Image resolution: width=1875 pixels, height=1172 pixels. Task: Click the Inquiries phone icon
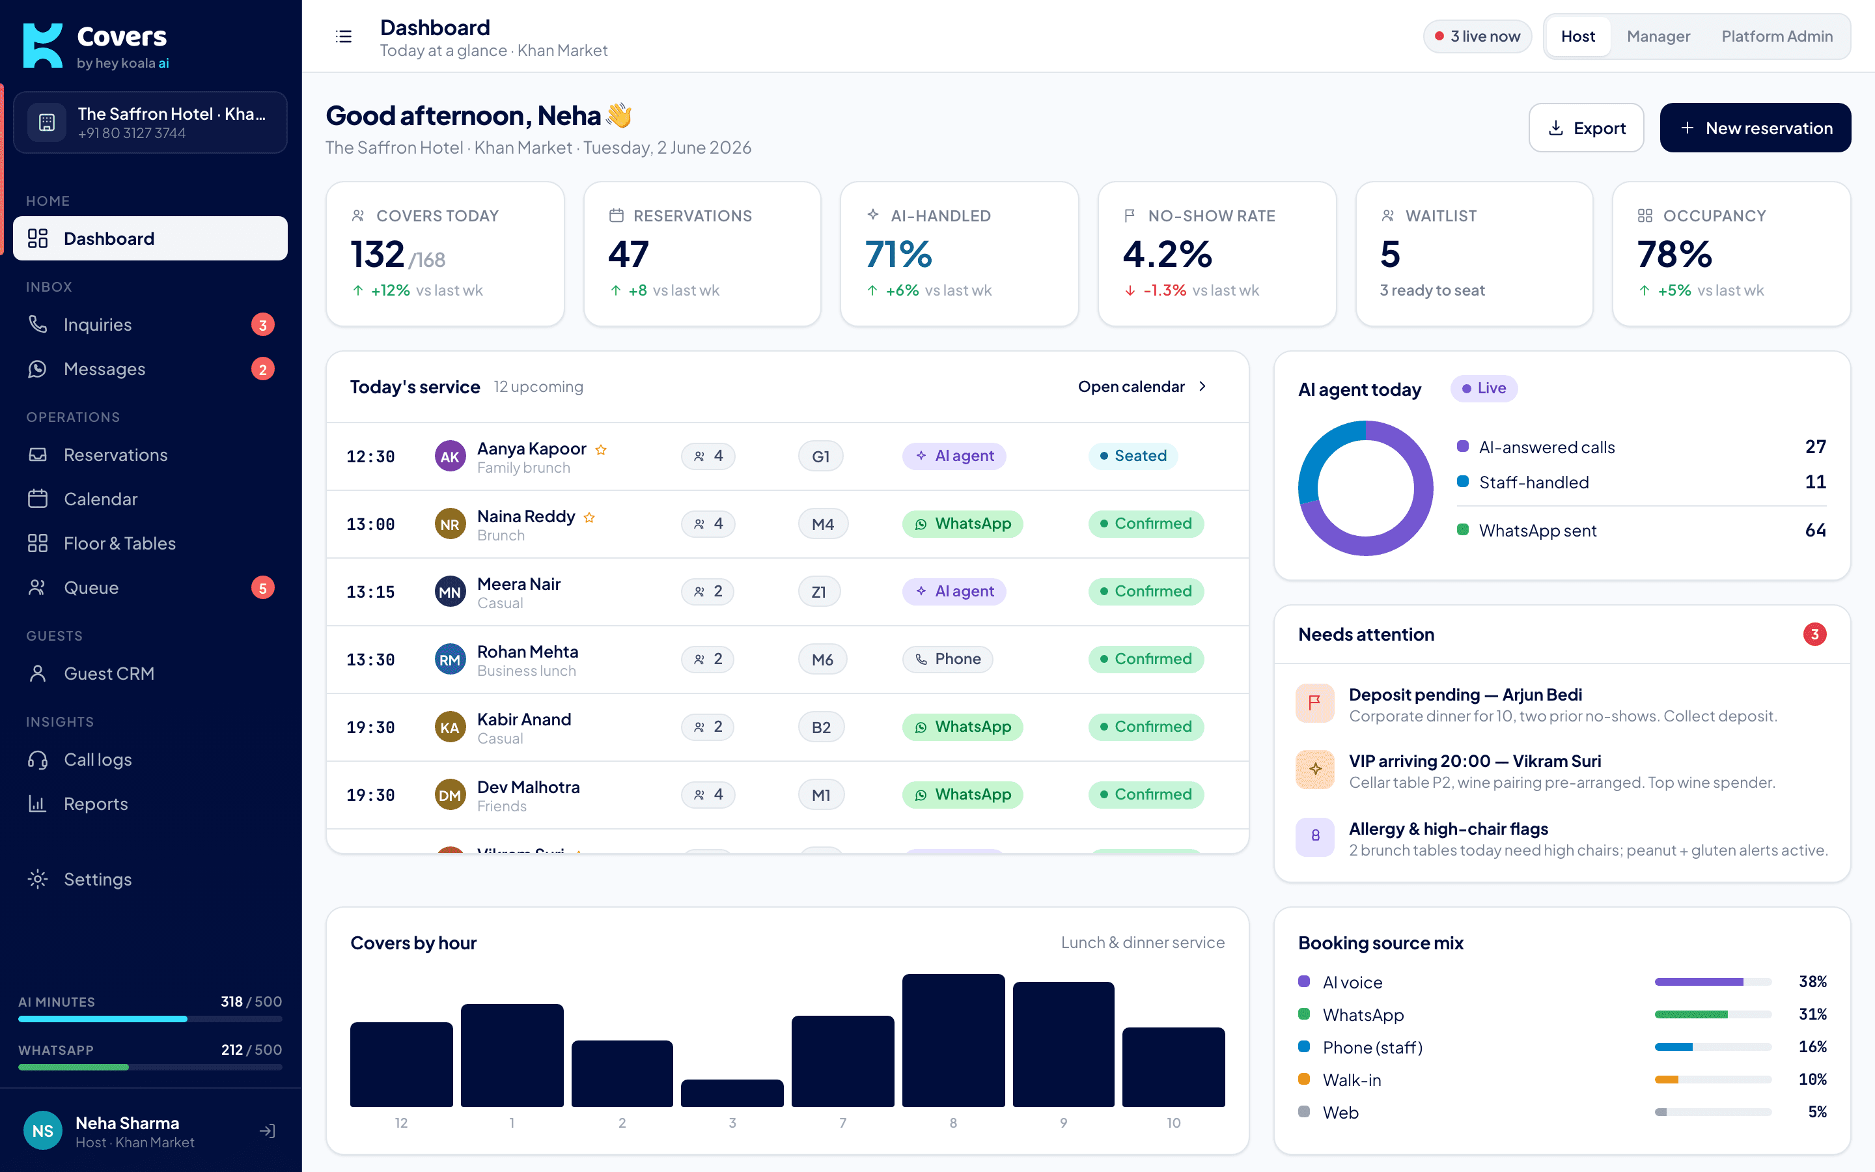coord(38,324)
